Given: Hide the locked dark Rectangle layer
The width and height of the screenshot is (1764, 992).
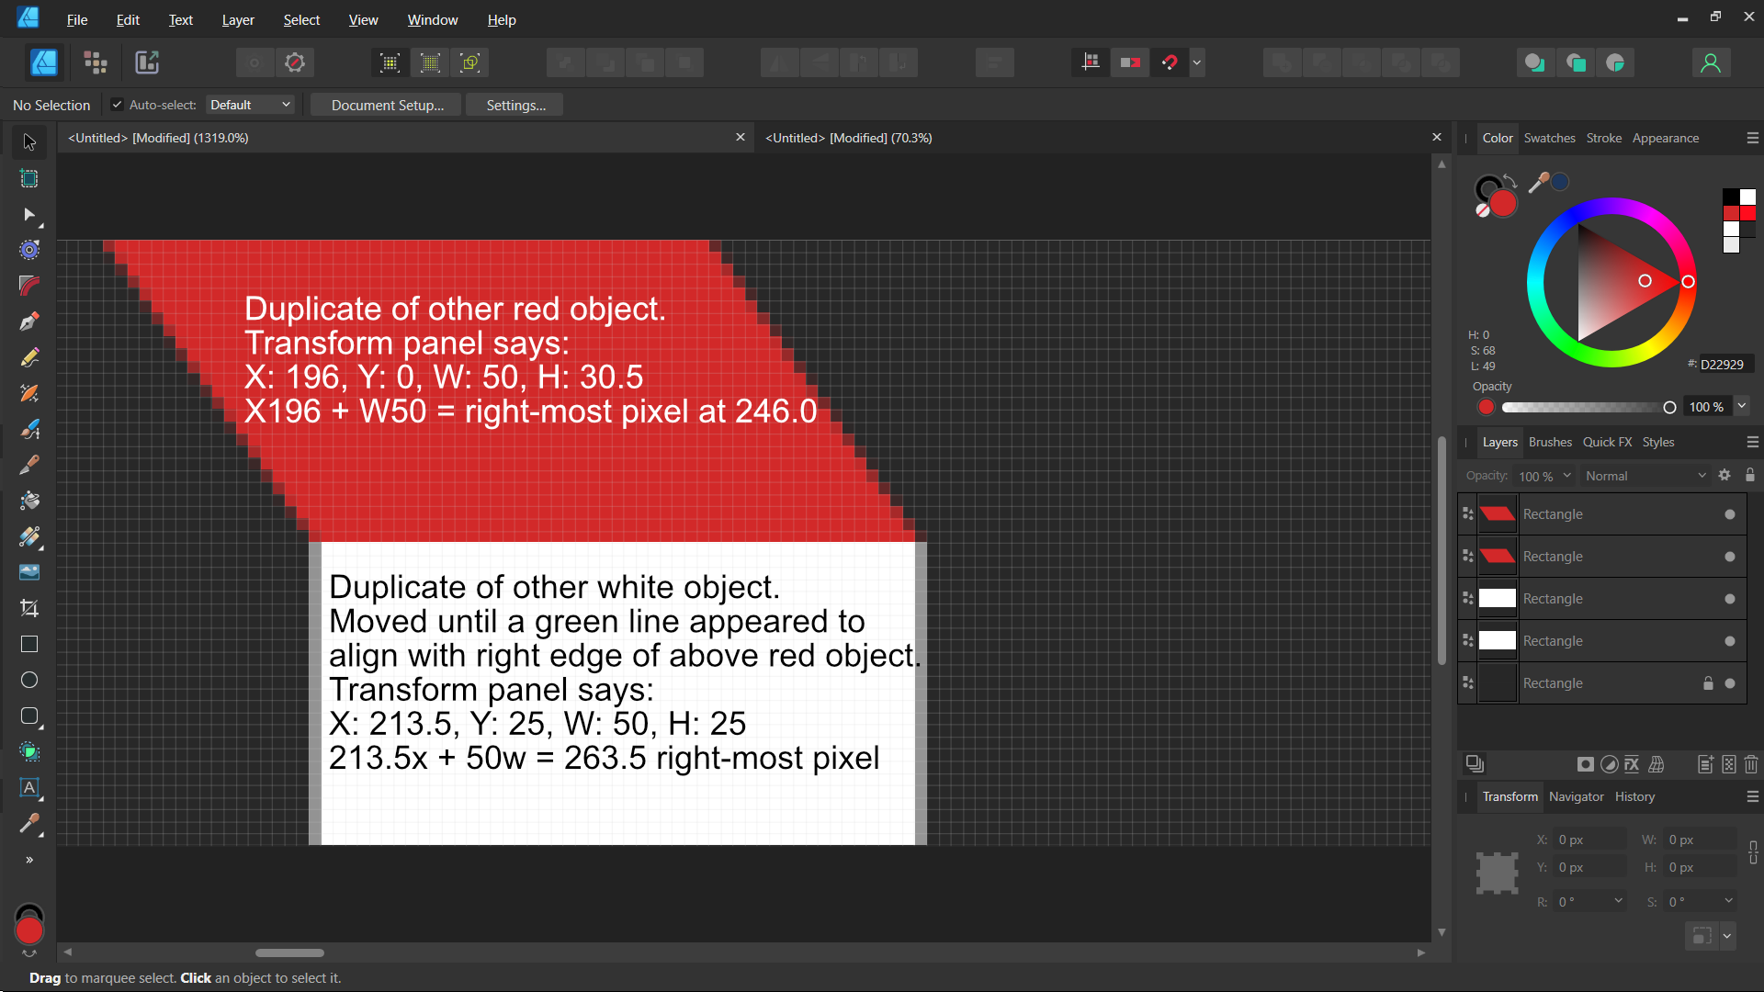Looking at the screenshot, I should [x=1730, y=683].
